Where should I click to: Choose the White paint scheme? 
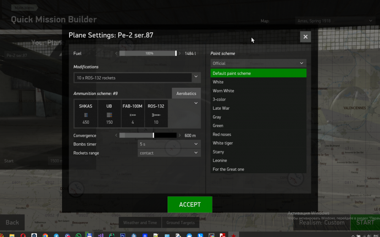[x=258, y=82]
